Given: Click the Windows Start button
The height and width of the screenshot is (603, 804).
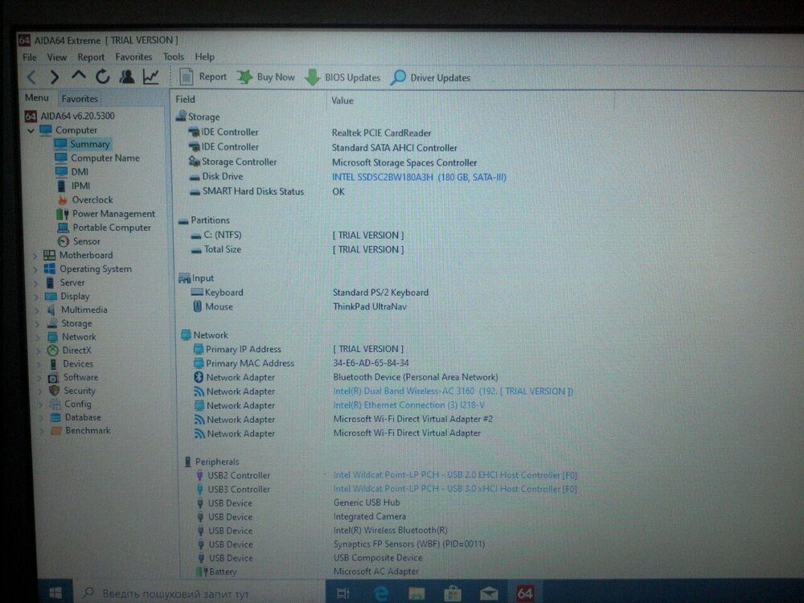Looking at the screenshot, I should pyautogui.click(x=56, y=593).
